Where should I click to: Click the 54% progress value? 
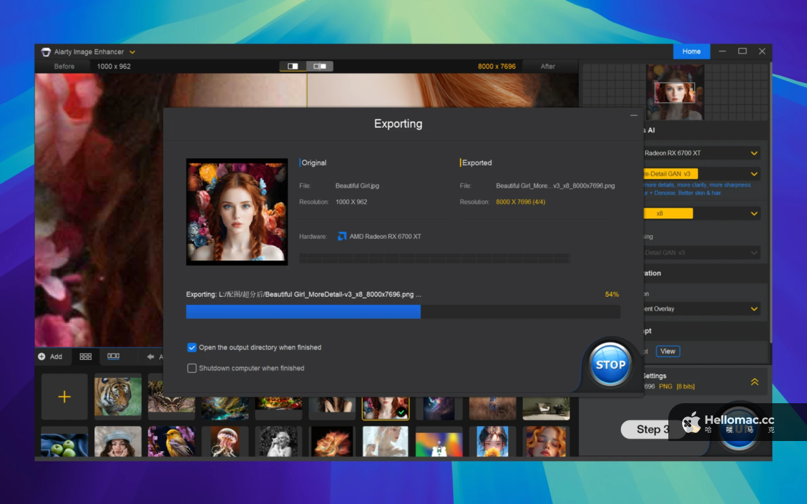click(x=612, y=294)
